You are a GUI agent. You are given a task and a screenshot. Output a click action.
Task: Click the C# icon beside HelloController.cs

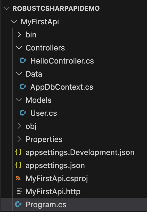pos(23,61)
